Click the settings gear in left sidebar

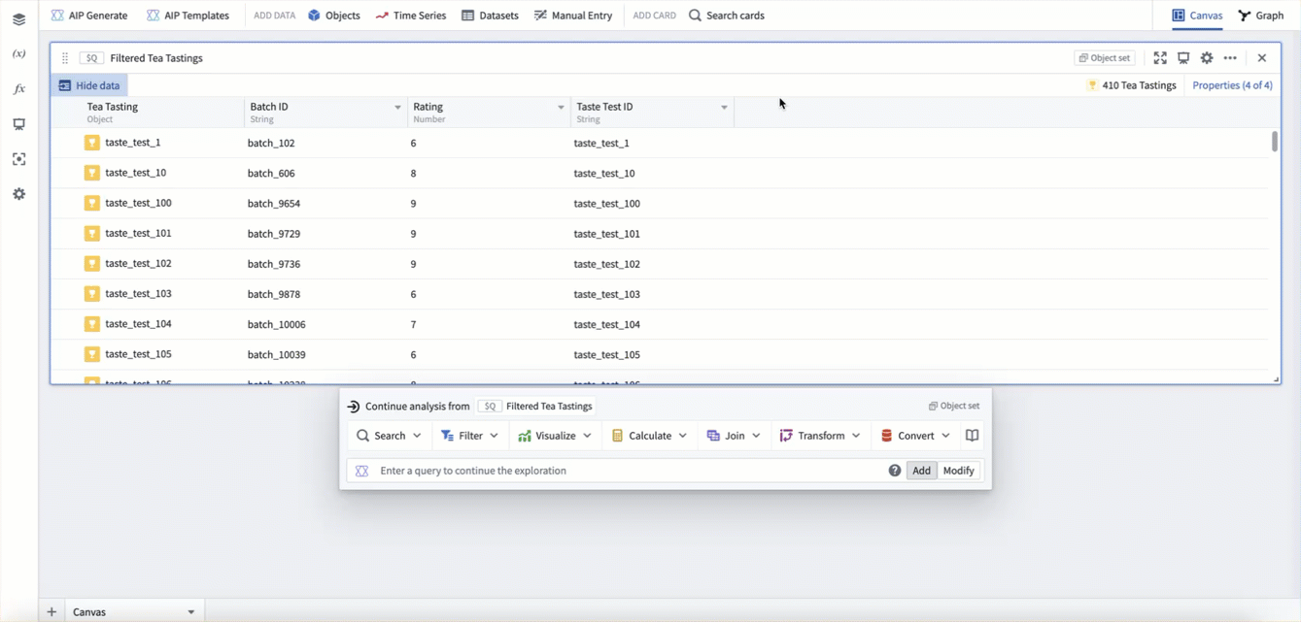pyautogui.click(x=18, y=194)
